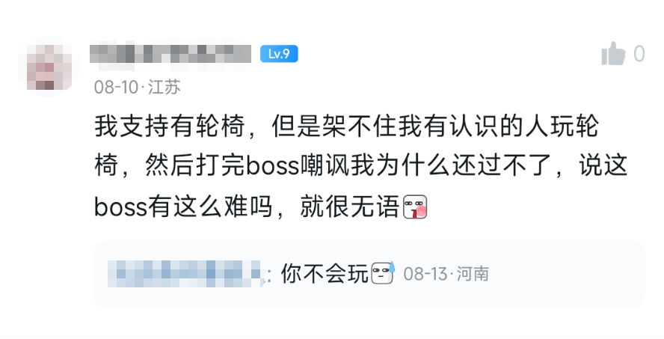Image resolution: width=664 pixels, height=339 pixels.
Task: Click the reply text 你不会玩
Action: [x=325, y=274]
